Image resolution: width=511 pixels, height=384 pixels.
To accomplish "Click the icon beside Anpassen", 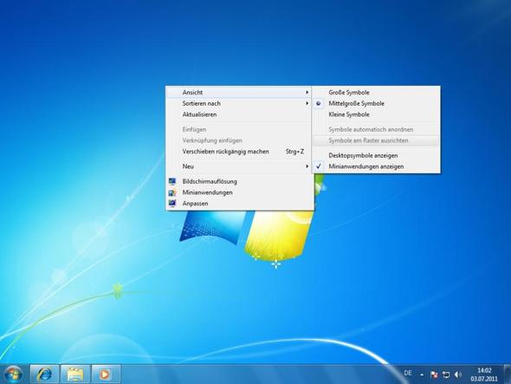I will (x=172, y=203).
